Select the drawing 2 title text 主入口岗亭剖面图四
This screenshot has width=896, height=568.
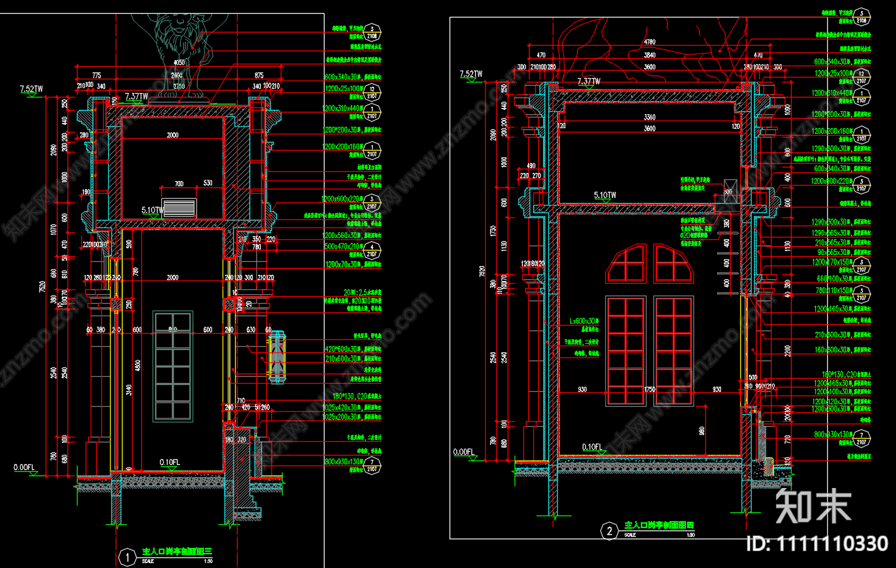click(x=660, y=526)
